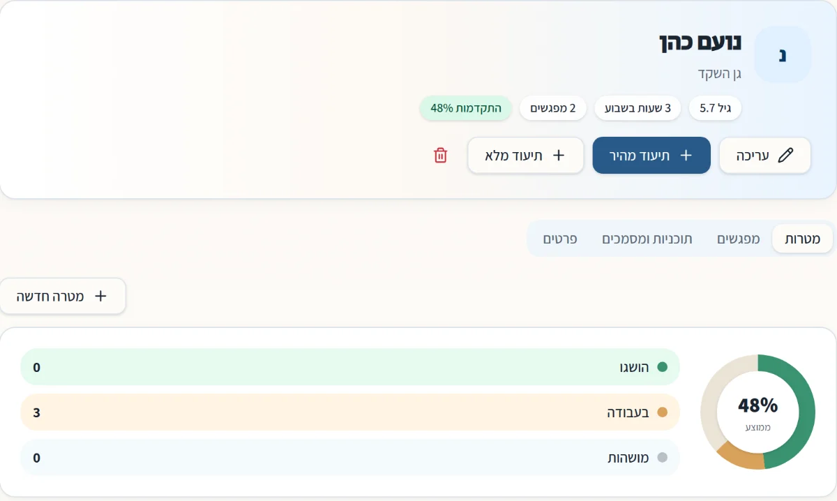Click the 2 מפגשים chip
The height and width of the screenshot is (501, 837).
[x=553, y=108]
